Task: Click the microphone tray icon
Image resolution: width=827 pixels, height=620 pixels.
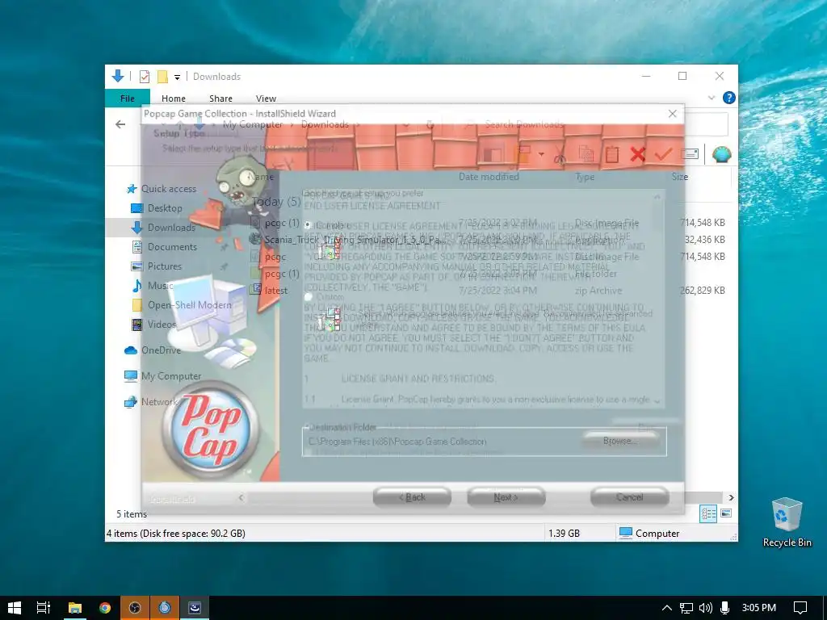Action: (725, 608)
